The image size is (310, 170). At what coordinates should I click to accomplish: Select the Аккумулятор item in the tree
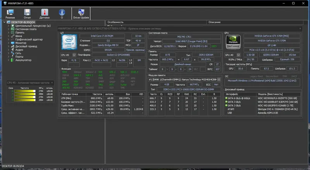[x=23, y=60]
